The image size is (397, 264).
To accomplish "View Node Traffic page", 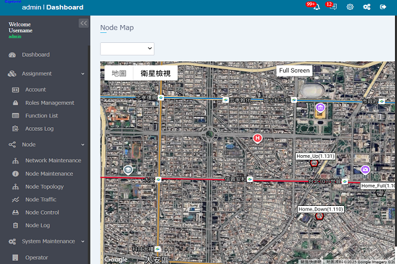I will [x=41, y=199].
